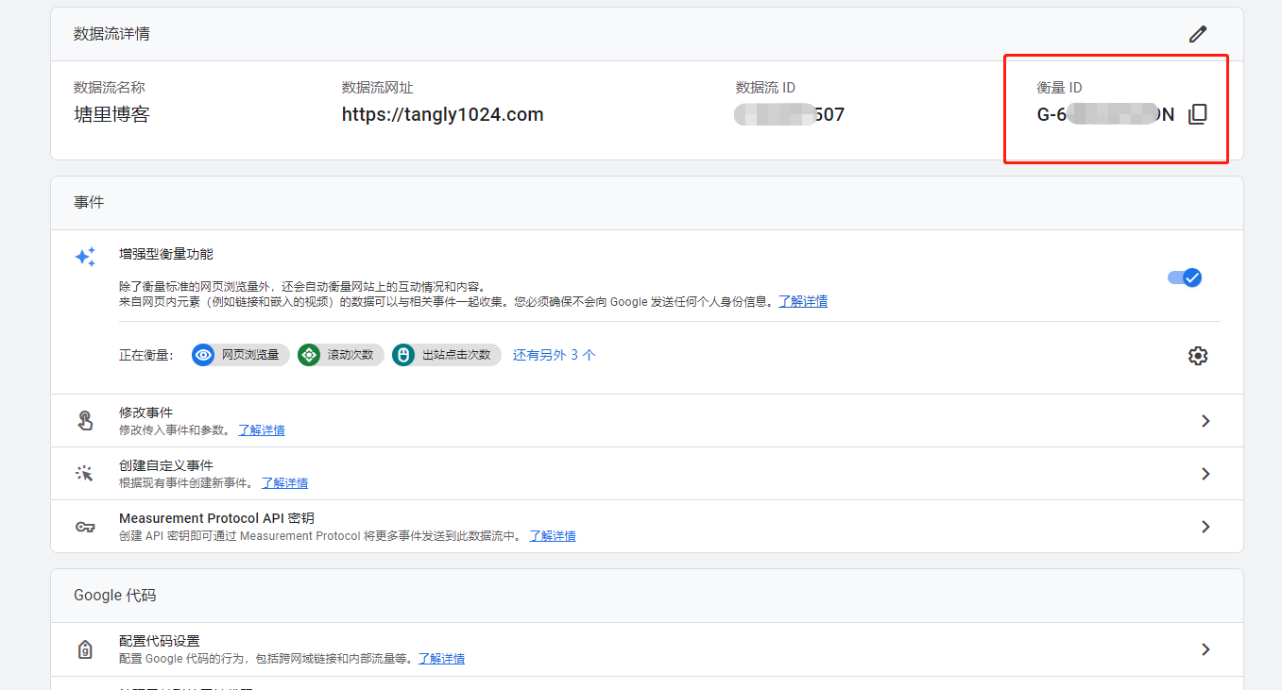Viewport: 1282px width, 690px height.
Task: Click the 衡量 ID value starting G-6
Action: (1106, 115)
